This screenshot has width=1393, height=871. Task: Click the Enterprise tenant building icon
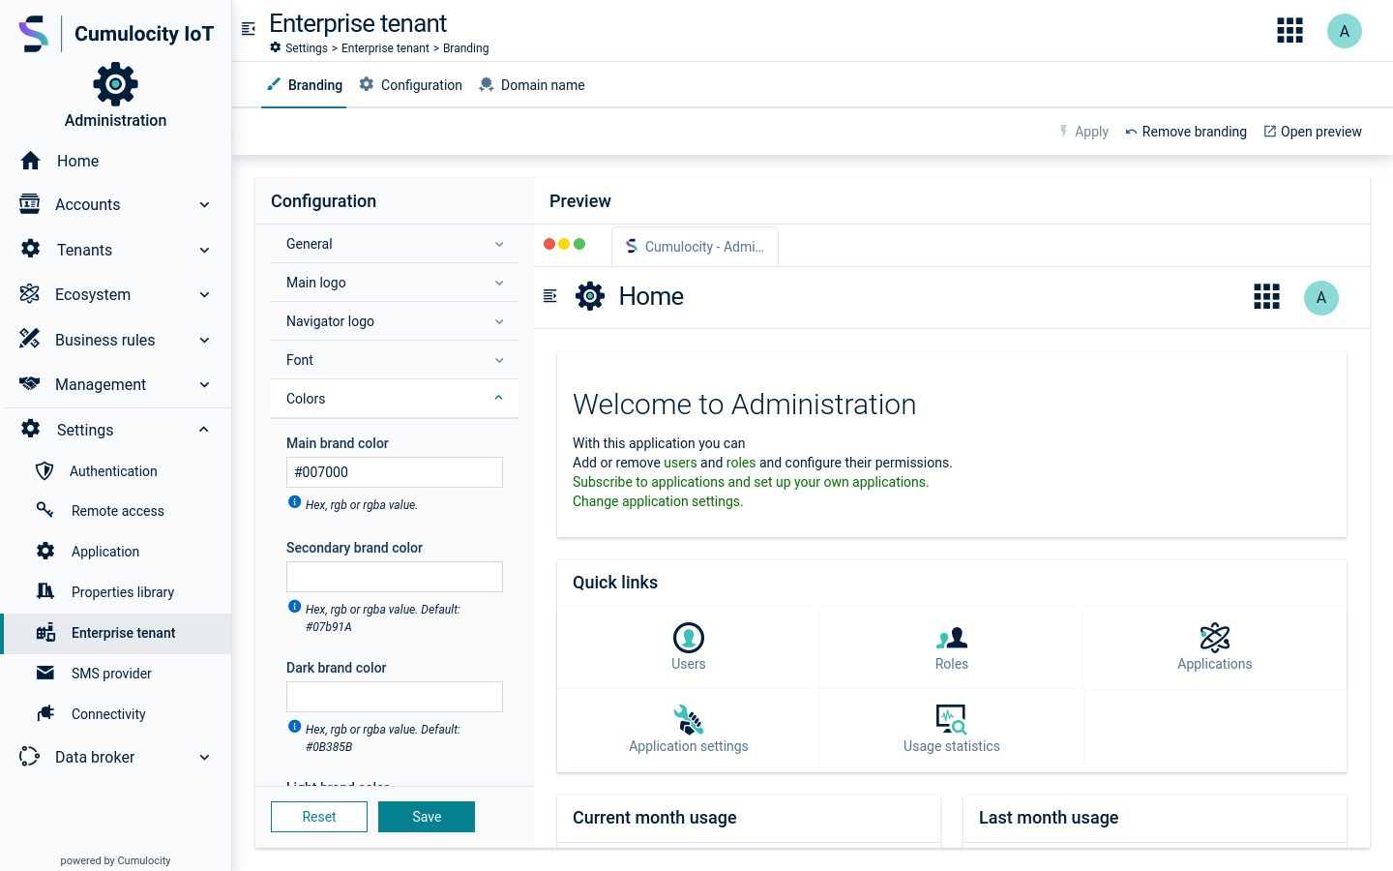pyautogui.click(x=45, y=632)
